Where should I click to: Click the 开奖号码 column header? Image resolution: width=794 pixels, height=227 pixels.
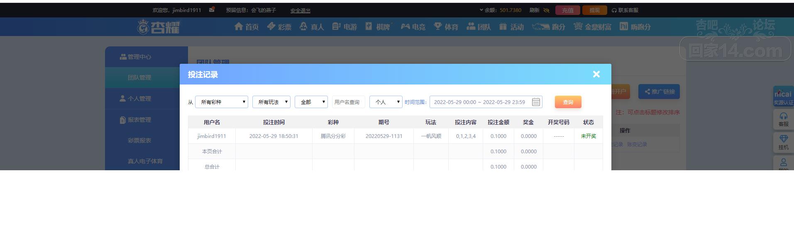coord(559,122)
